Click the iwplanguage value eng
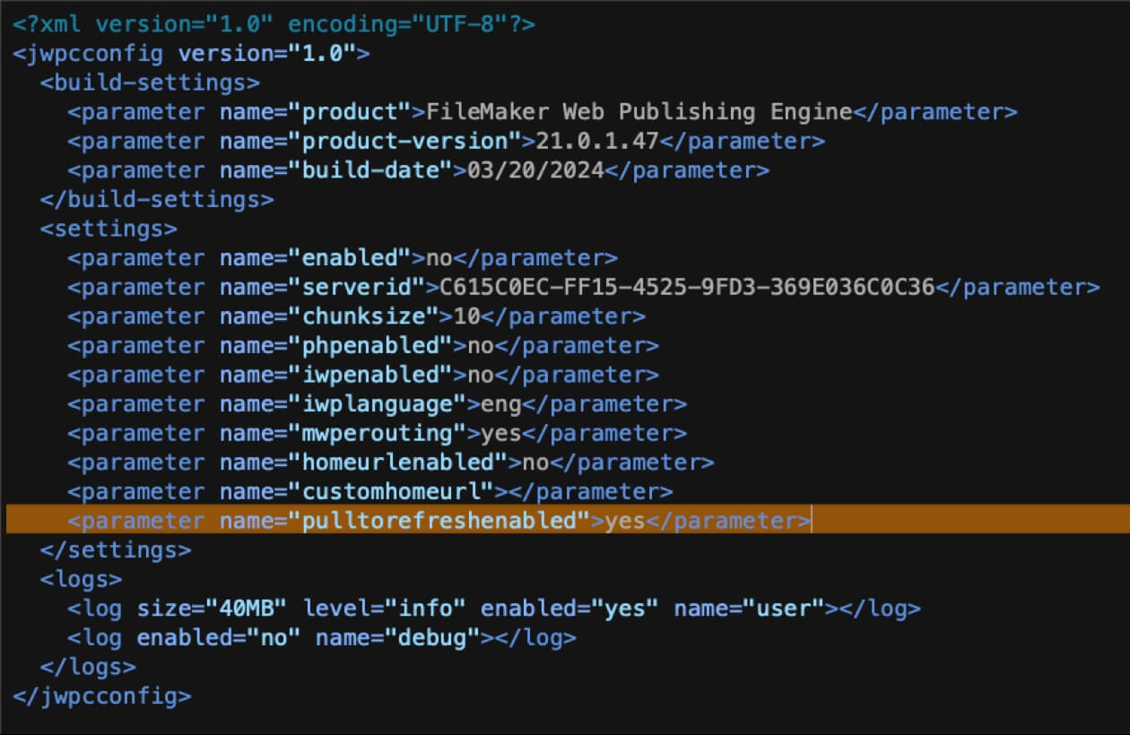1130x735 pixels. point(501,404)
